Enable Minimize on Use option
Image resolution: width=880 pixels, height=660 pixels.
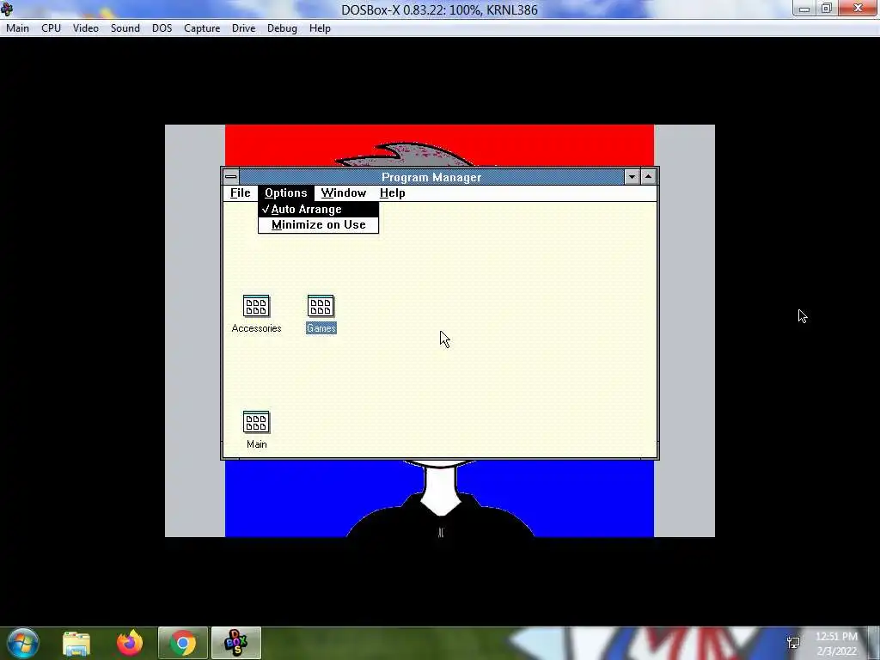coord(318,225)
